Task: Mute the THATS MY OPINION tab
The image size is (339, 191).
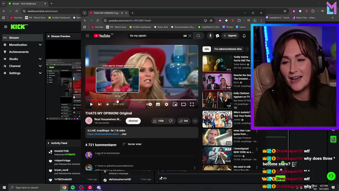Action: tap(122, 13)
